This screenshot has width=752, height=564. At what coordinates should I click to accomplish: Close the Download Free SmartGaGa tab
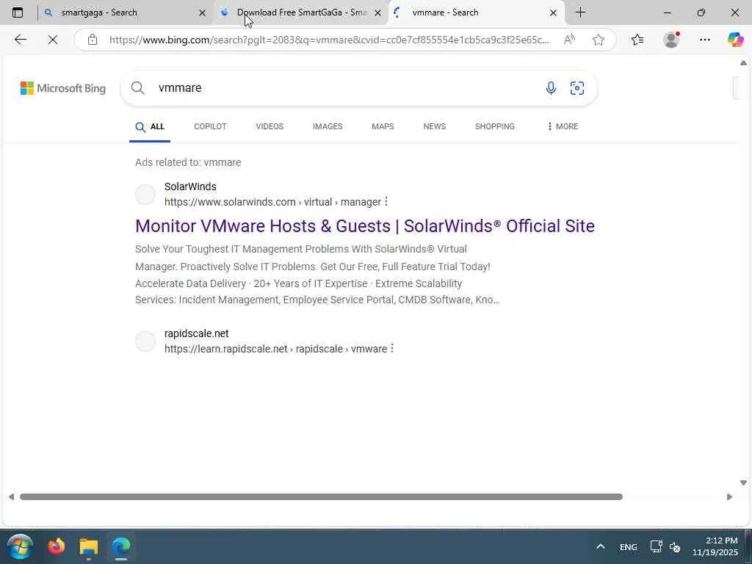point(378,13)
